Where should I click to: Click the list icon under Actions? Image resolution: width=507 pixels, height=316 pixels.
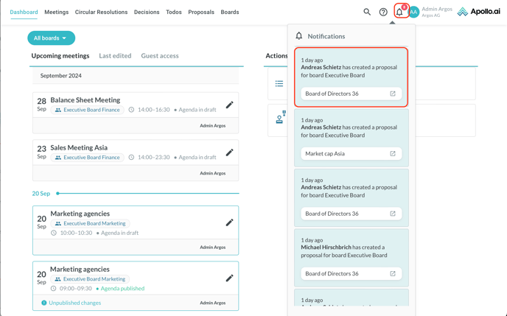pos(279,84)
